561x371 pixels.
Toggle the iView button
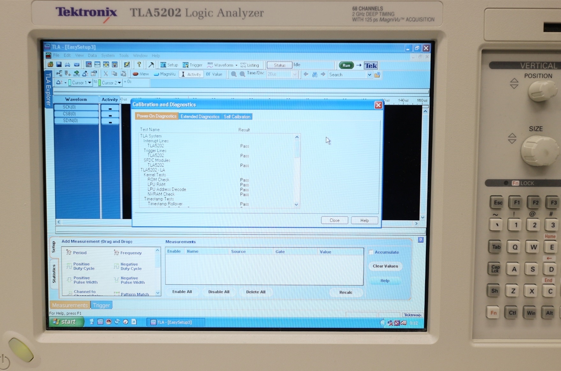[141, 74]
